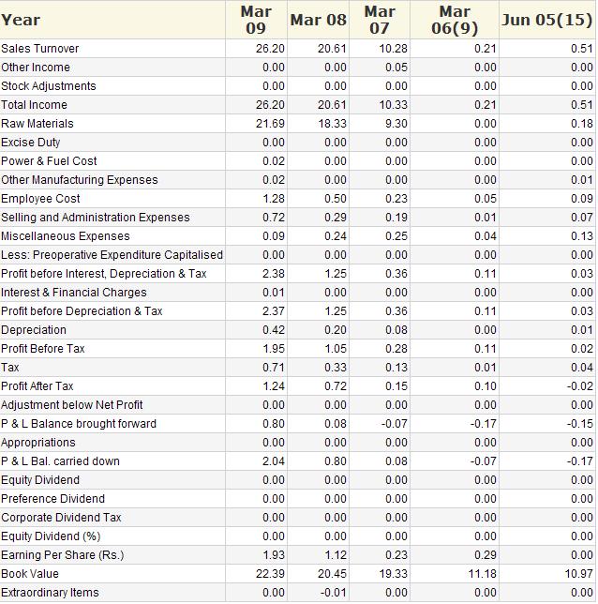Image resolution: width=598 pixels, height=604 pixels.
Task: Click Mar 09 Raw Materials value 21.69
Action: [x=269, y=124]
